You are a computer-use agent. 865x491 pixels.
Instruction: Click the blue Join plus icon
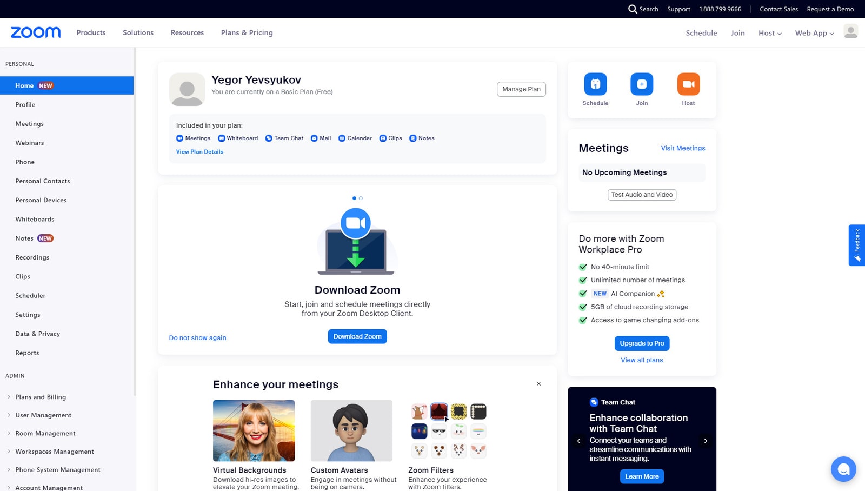642,84
